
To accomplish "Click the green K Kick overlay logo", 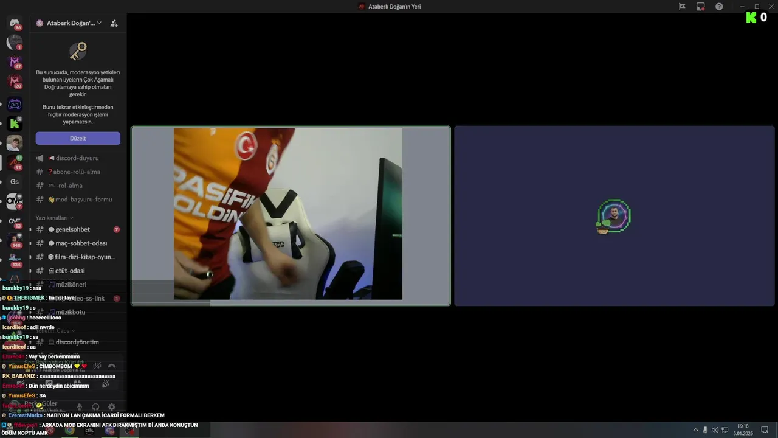I will (751, 18).
